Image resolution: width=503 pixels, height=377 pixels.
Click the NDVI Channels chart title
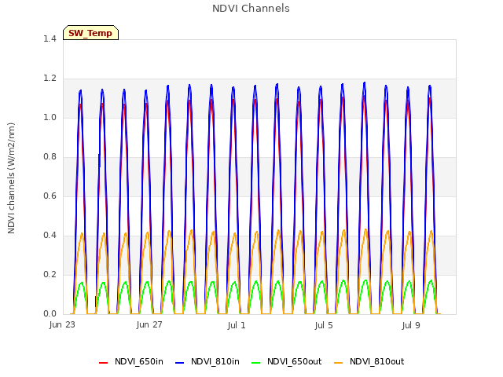click(x=251, y=9)
